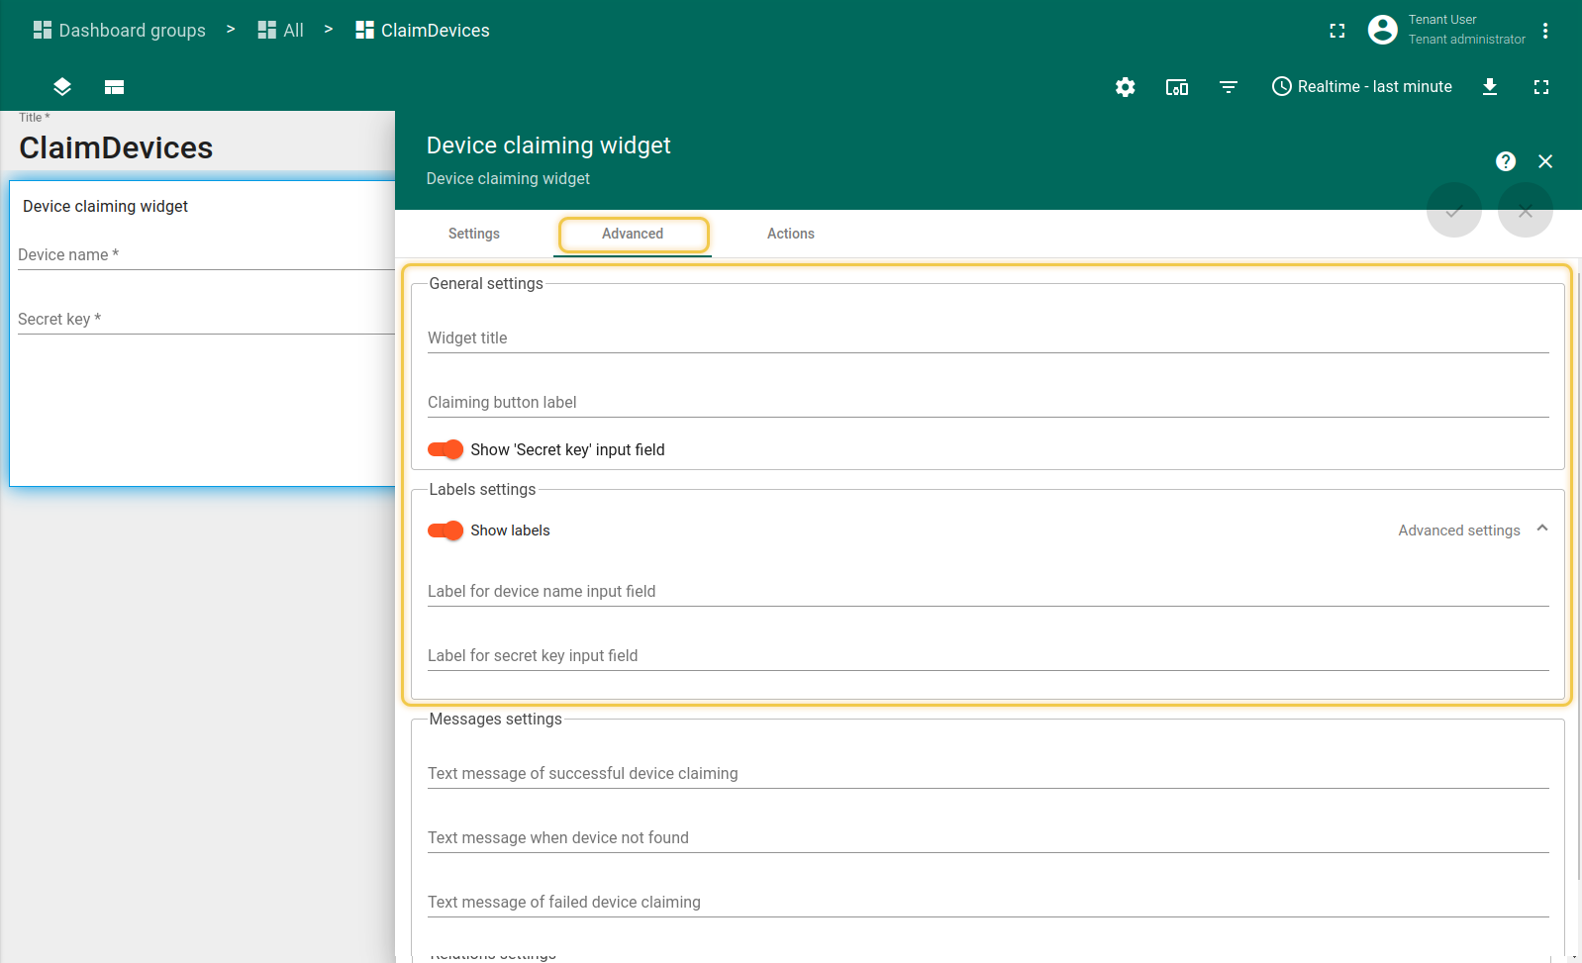Open entity aliases icon
Screen dimensions: 1582x963
pyautogui.click(x=1176, y=87)
